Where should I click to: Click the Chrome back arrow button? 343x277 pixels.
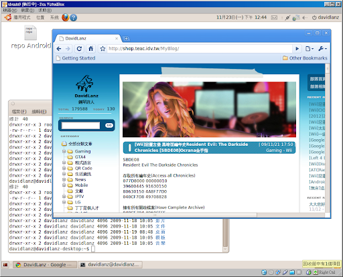[59, 49]
